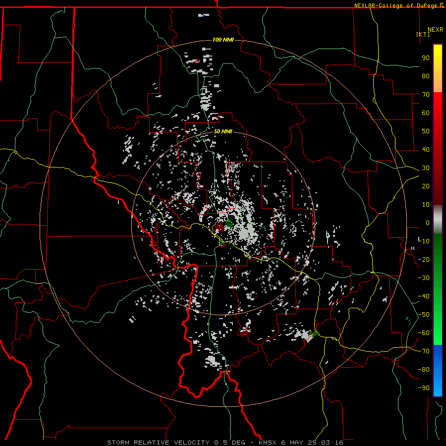Click the 70 value on velocity scale
446x446 pixels.
pos(426,95)
